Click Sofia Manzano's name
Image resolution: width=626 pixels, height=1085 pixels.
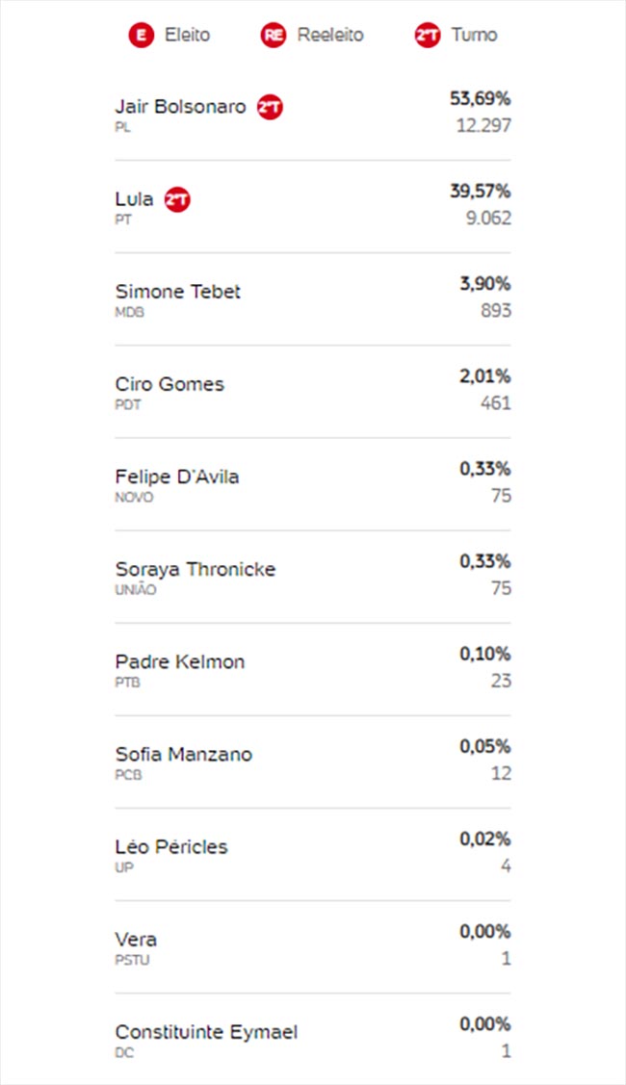coord(184,754)
